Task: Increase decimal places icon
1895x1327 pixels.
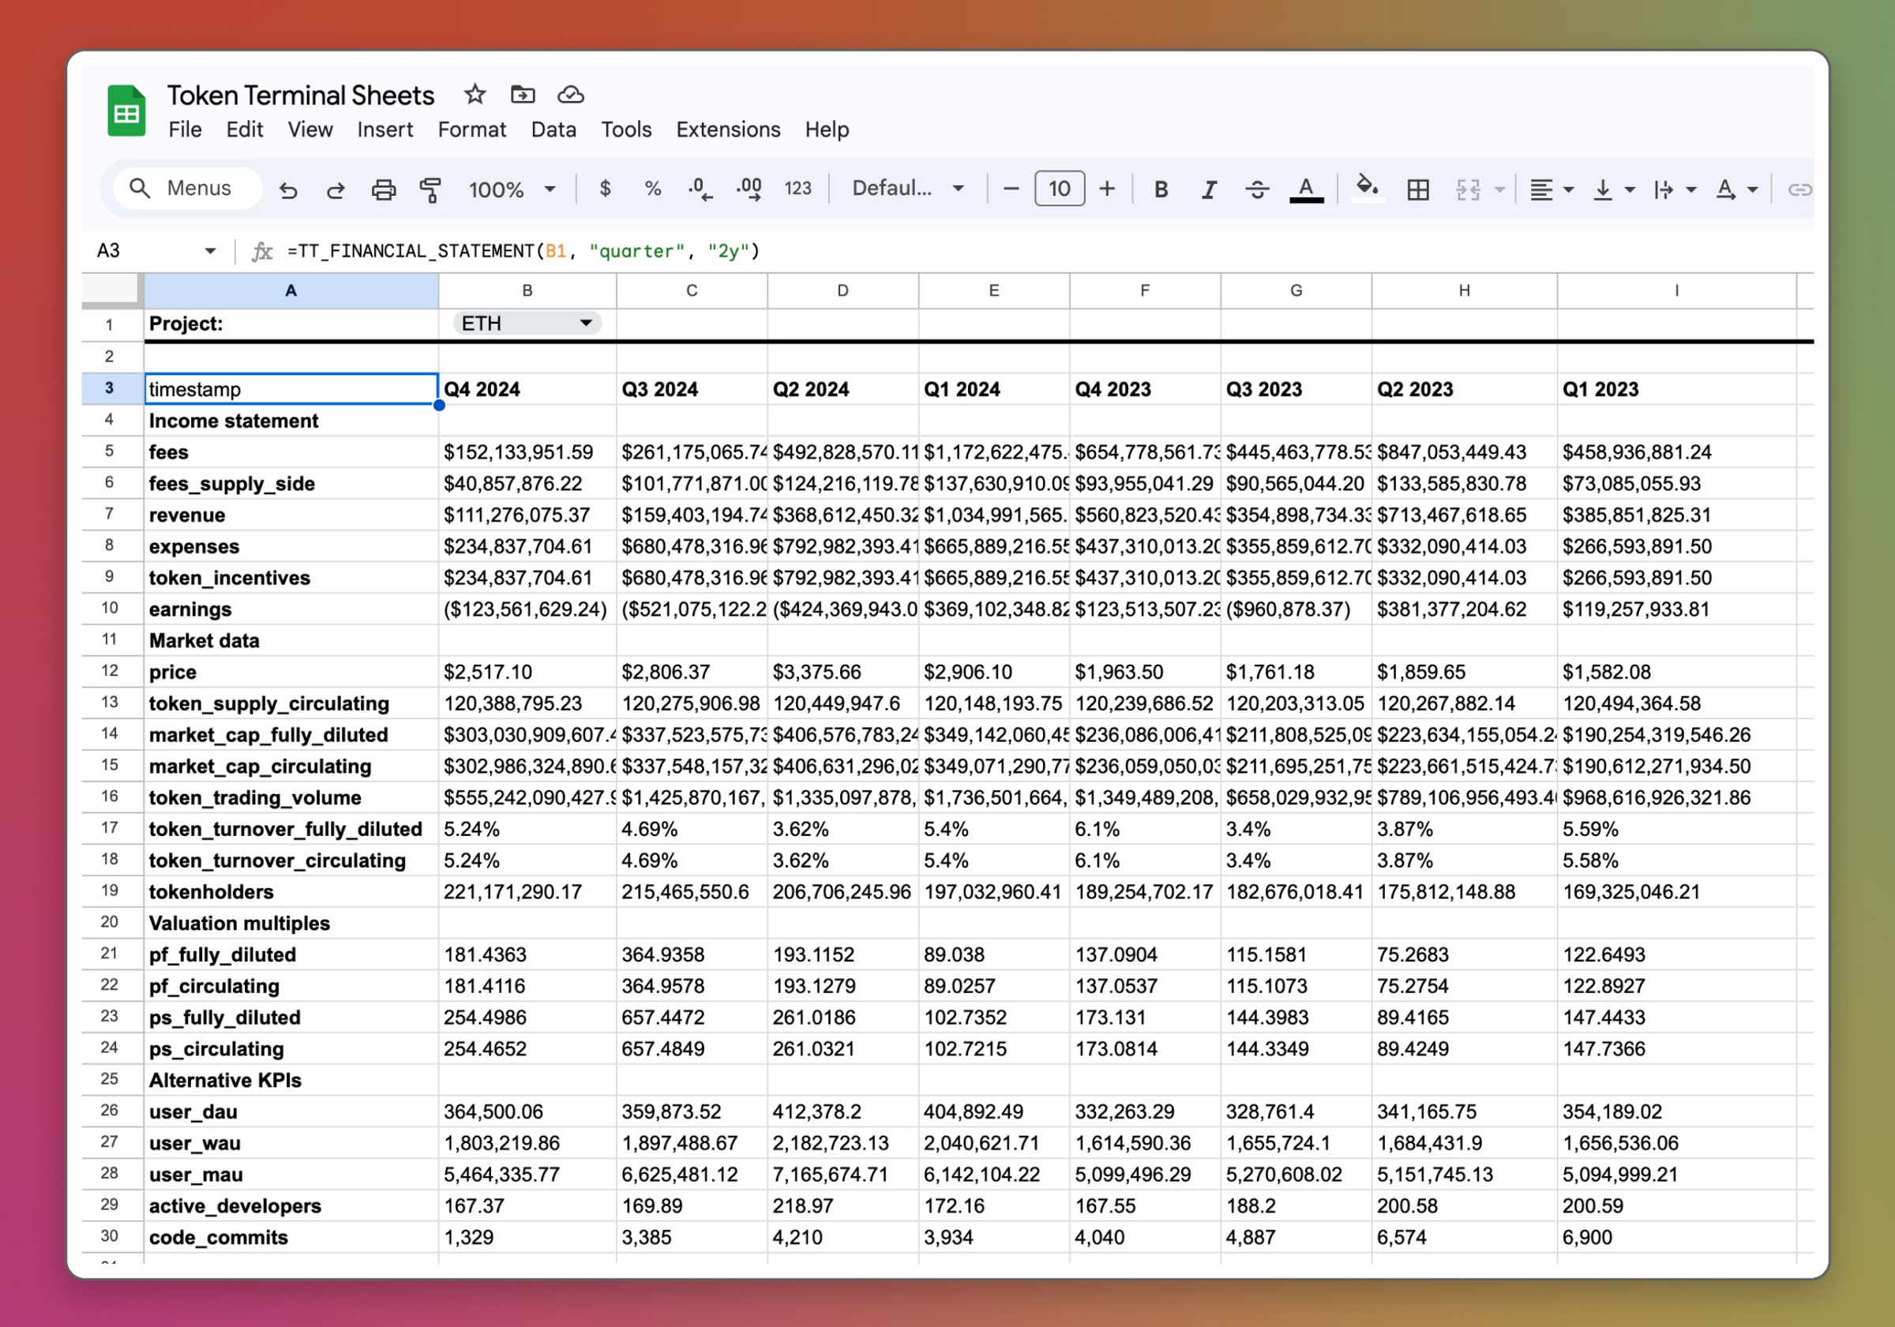Action: click(x=749, y=189)
